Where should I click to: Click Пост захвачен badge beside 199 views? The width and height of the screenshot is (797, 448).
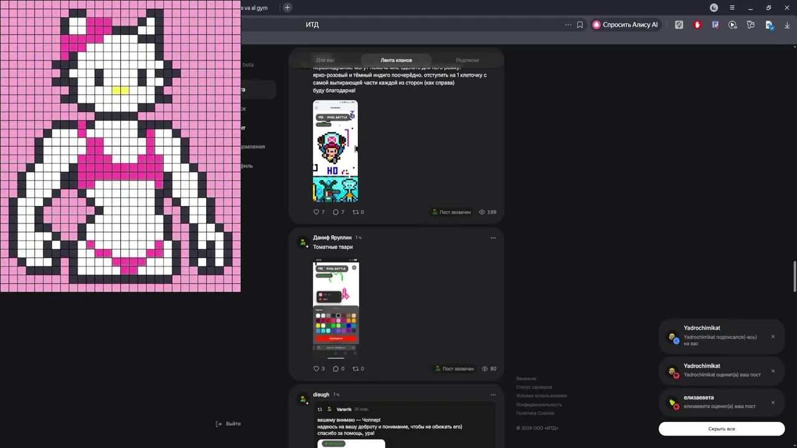point(451,212)
